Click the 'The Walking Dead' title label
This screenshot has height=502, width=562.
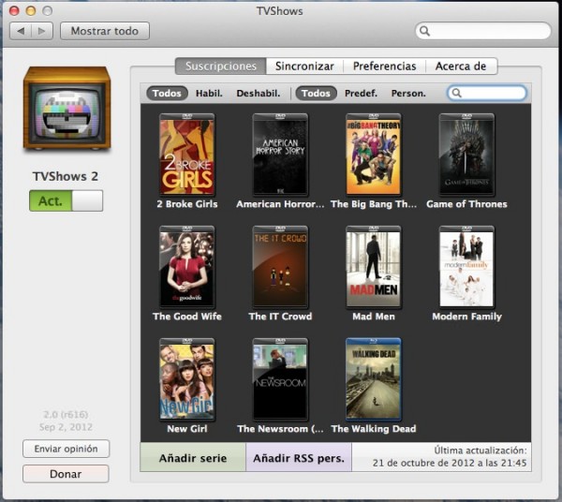click(x=374, y=429)
